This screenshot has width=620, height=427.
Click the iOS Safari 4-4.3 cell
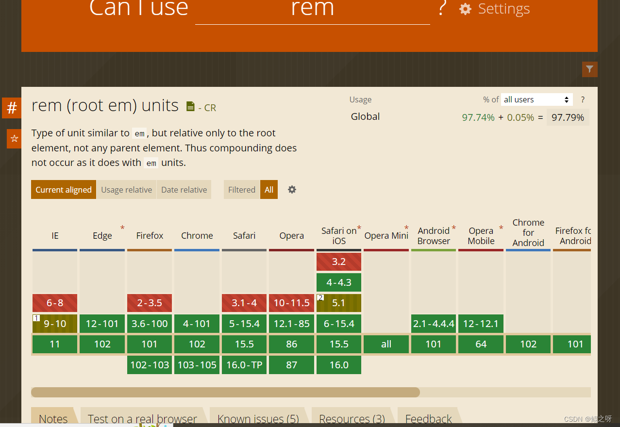(x=339, y=282)
